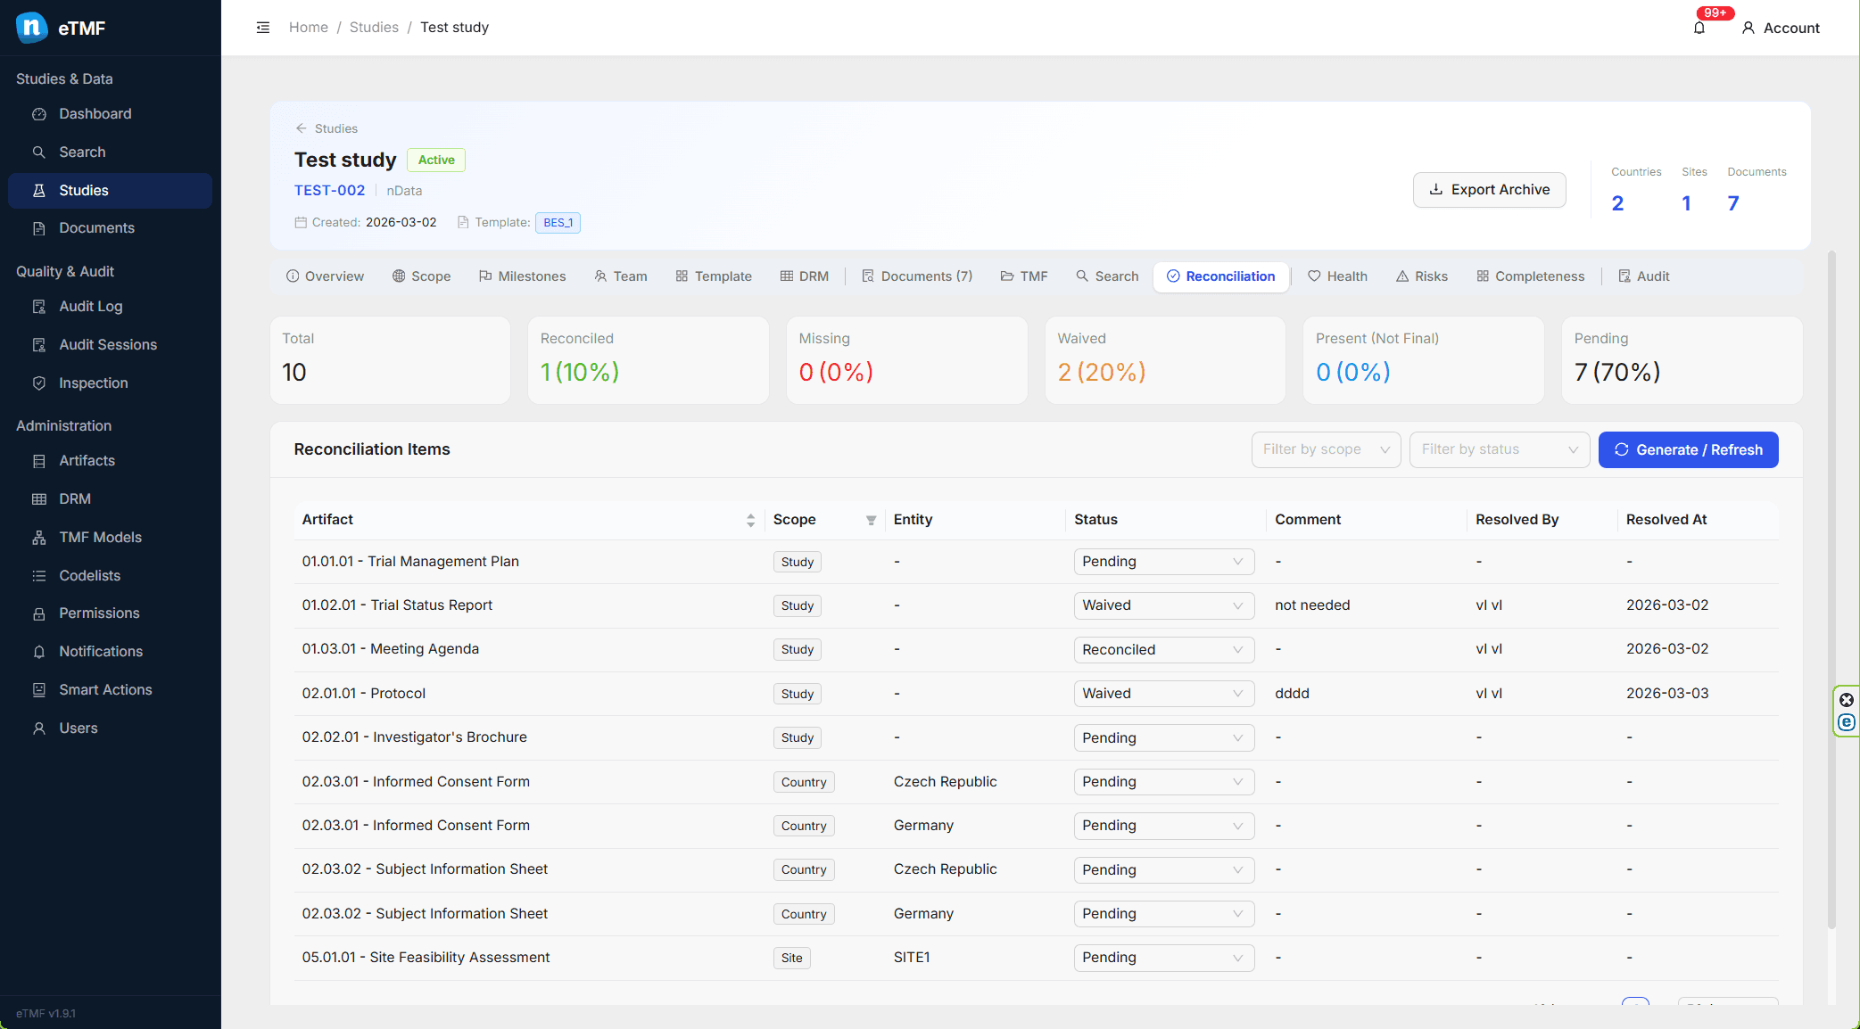Open the notifications bell icon
The height and width of the screenshot is (1029, 1860).
(x=1699, y=28)
